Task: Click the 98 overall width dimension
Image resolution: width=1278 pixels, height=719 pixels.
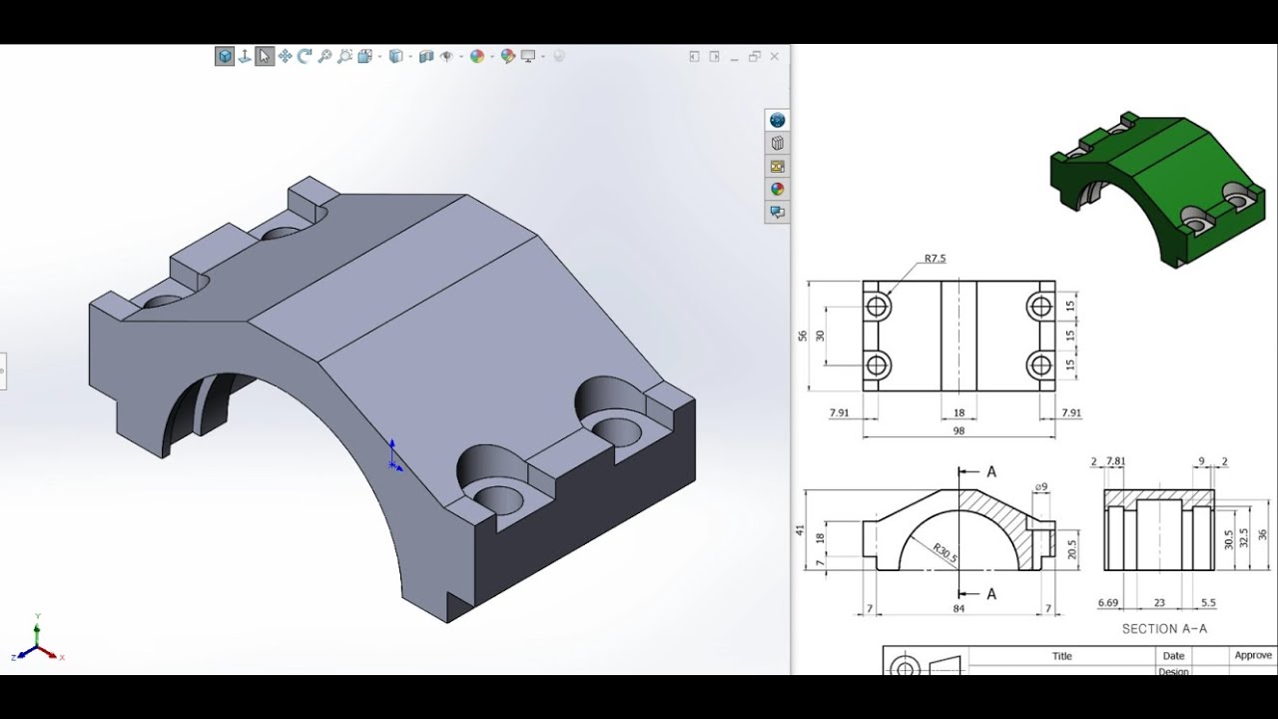Action: pos(958,431)
